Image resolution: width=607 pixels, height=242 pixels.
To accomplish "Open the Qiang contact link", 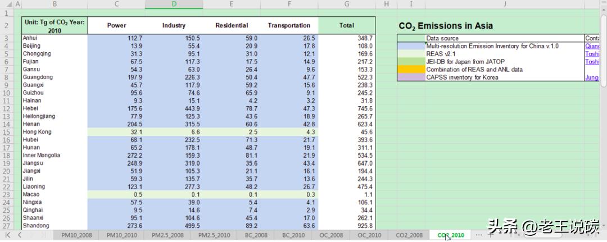I will (592, 46).
